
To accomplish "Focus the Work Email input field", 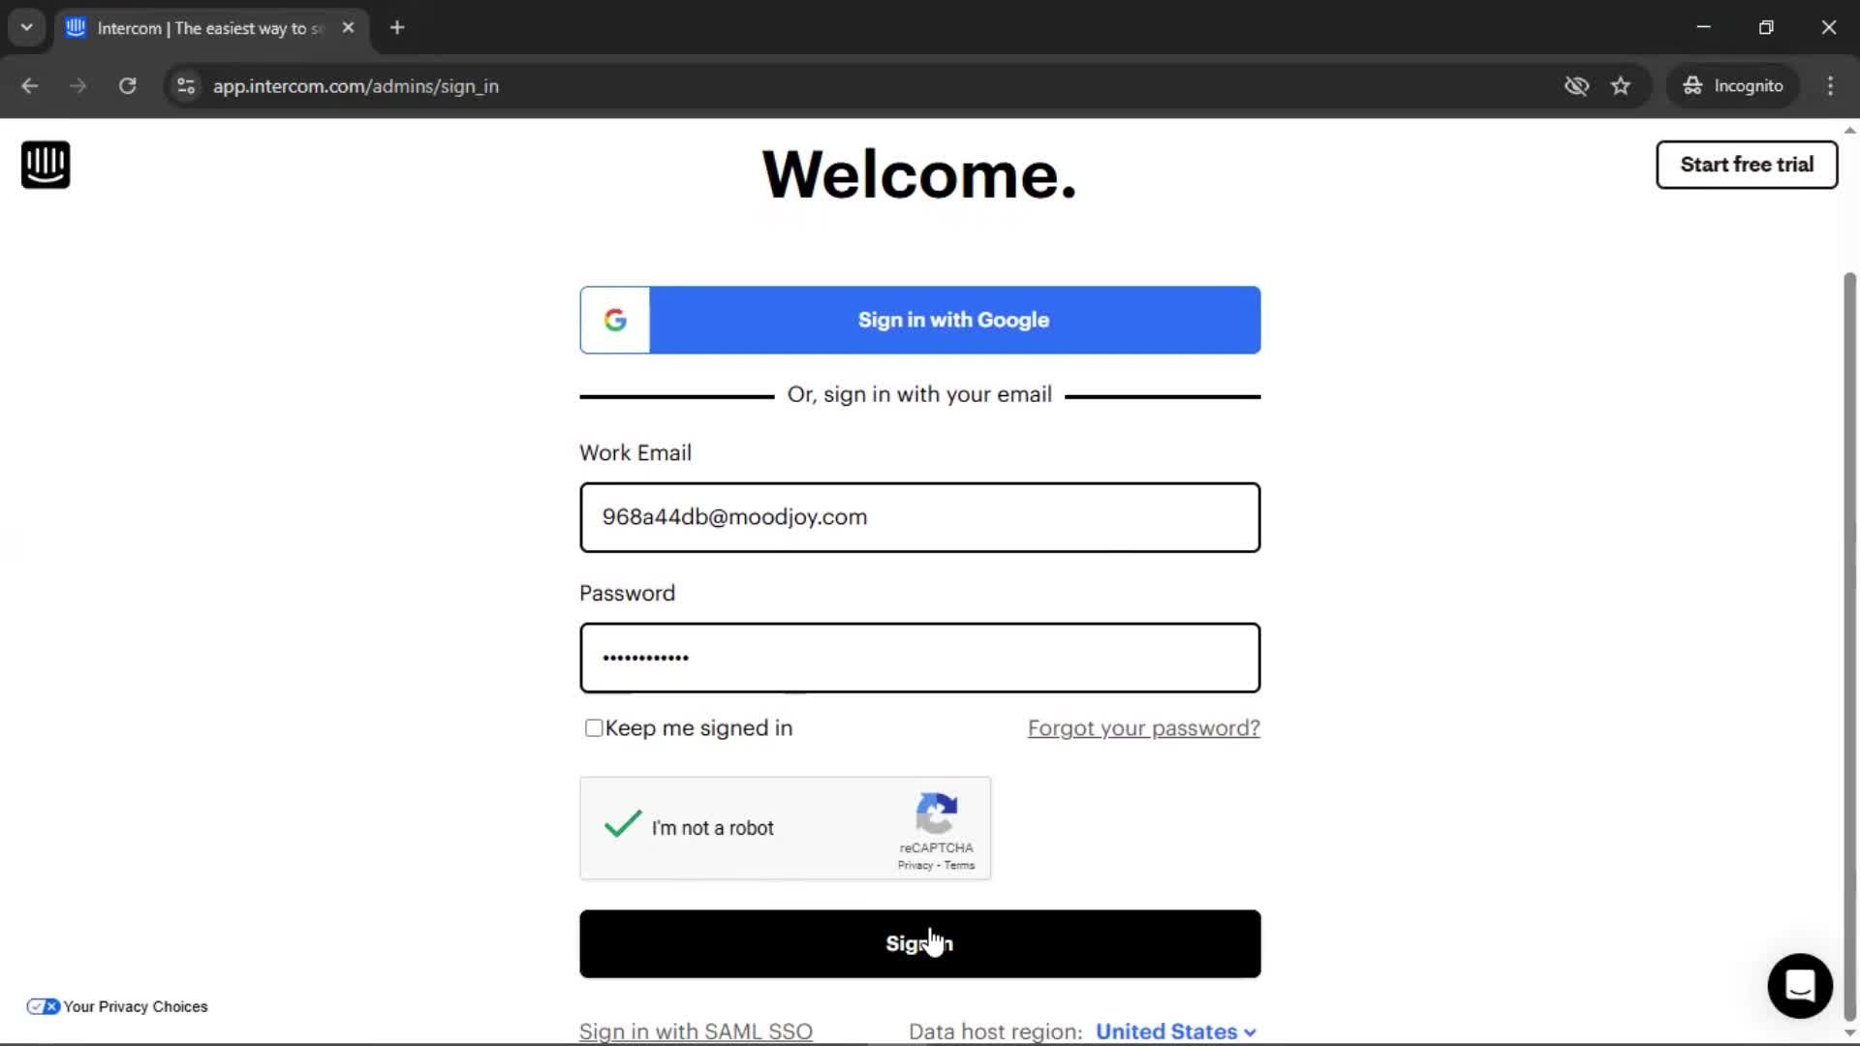I will (920, 517).
